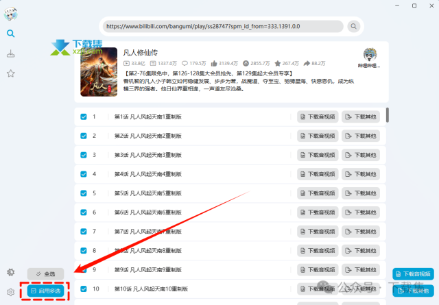The image size is (439, 305).
Task: Open settings via the bottom sidebar gear
Action: tap(11, 292)
